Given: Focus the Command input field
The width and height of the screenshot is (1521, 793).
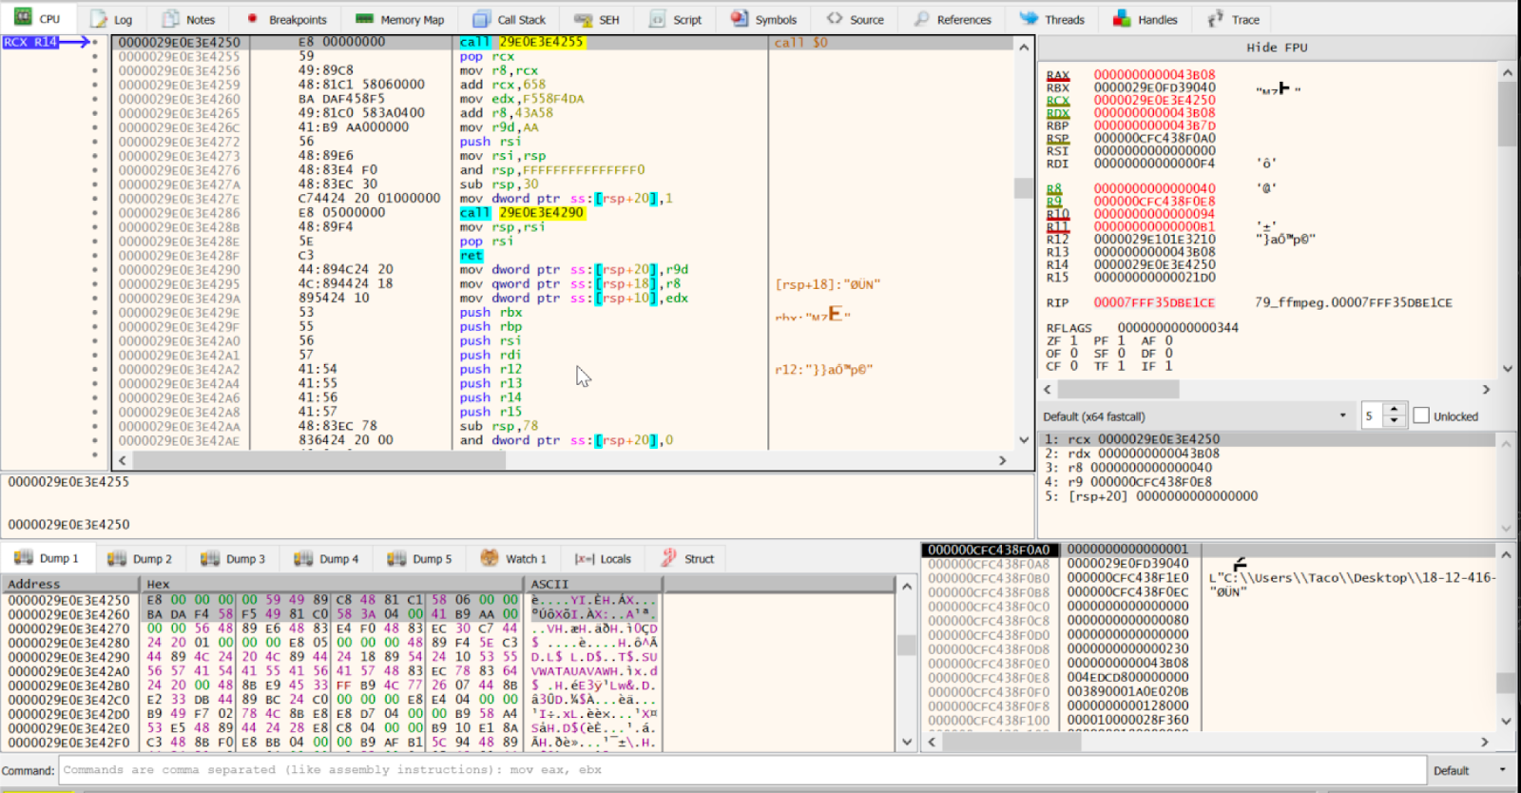Looking at the screenshot, I should [x=741, y=770].
